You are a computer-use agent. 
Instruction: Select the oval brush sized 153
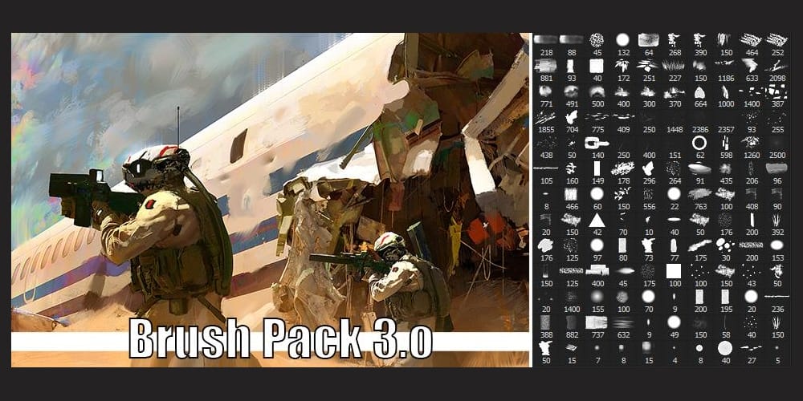777,245
